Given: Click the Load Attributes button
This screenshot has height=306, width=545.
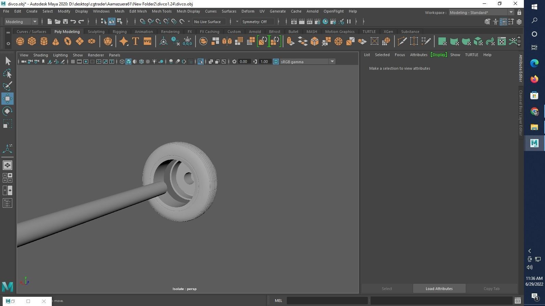Looking at the screenshot, I should click(x=439, y=289).
